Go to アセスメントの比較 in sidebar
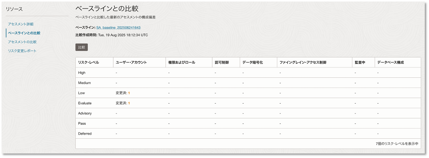This screenshot has height=158, width=429. coord(22,42)
